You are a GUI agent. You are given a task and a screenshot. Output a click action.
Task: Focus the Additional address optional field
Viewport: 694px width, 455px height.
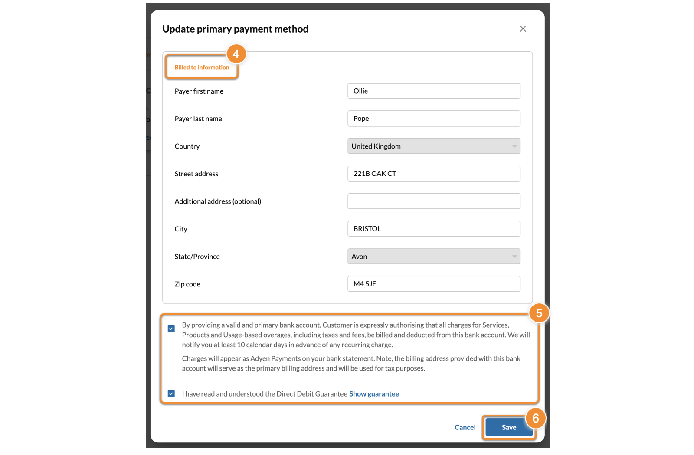tap(433, 201)
